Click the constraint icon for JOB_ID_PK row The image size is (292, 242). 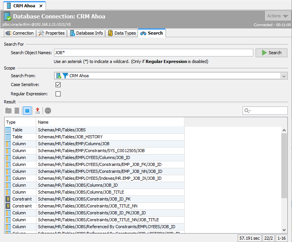[8, 199]
